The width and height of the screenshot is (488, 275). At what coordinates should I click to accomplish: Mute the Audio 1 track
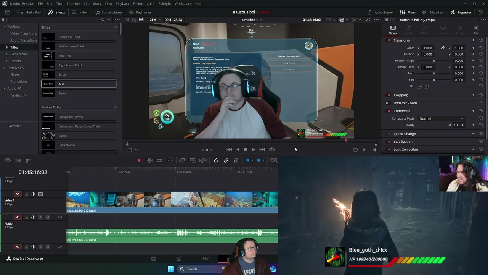point(47,217)
